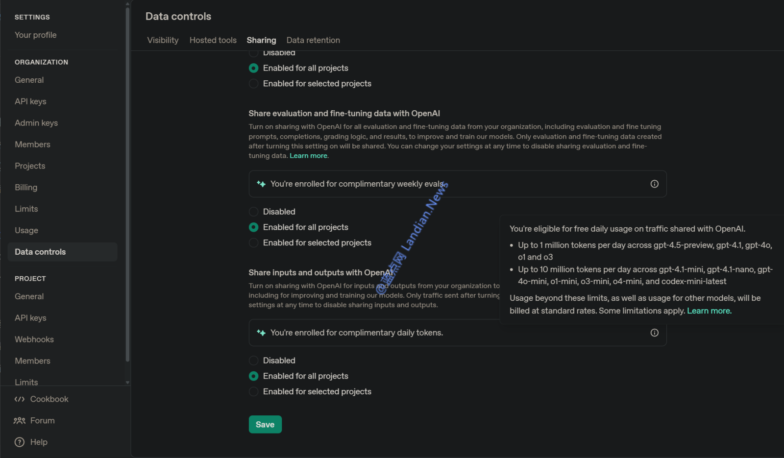Click the Help question mark icon
Viewport: 784px width, 458px height.
pos(20,442)
